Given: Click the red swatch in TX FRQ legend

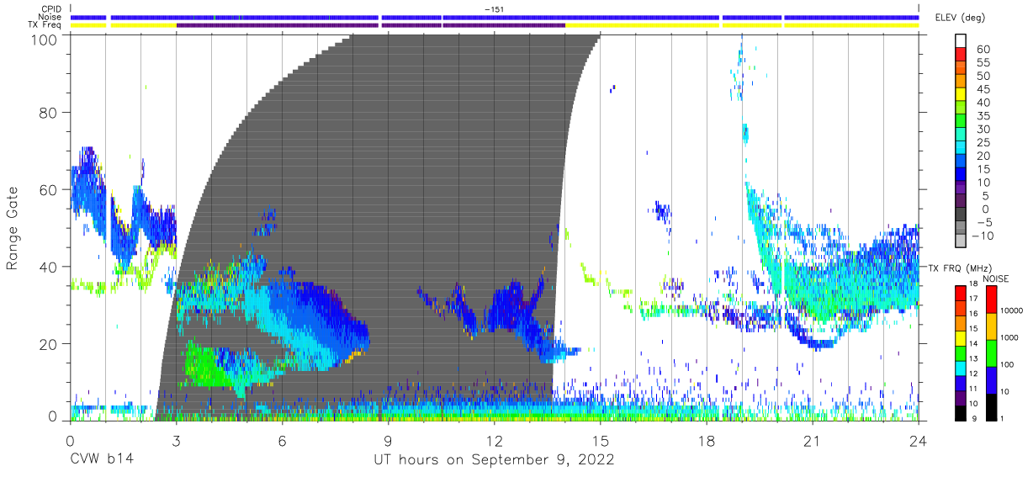Looking at the screenshot, I should [960, 292].
